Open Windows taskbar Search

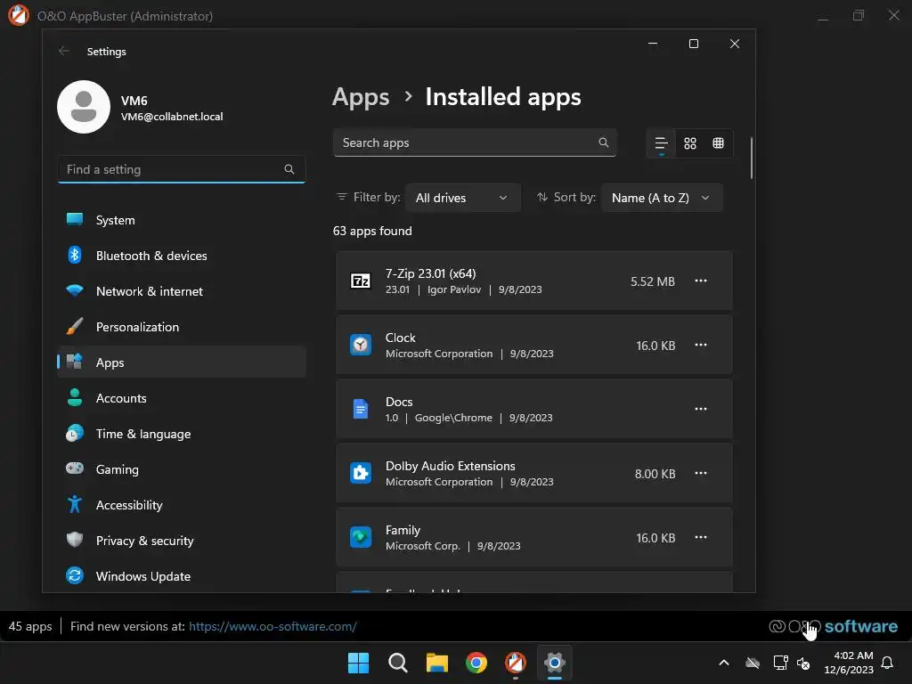pos(398,663)
